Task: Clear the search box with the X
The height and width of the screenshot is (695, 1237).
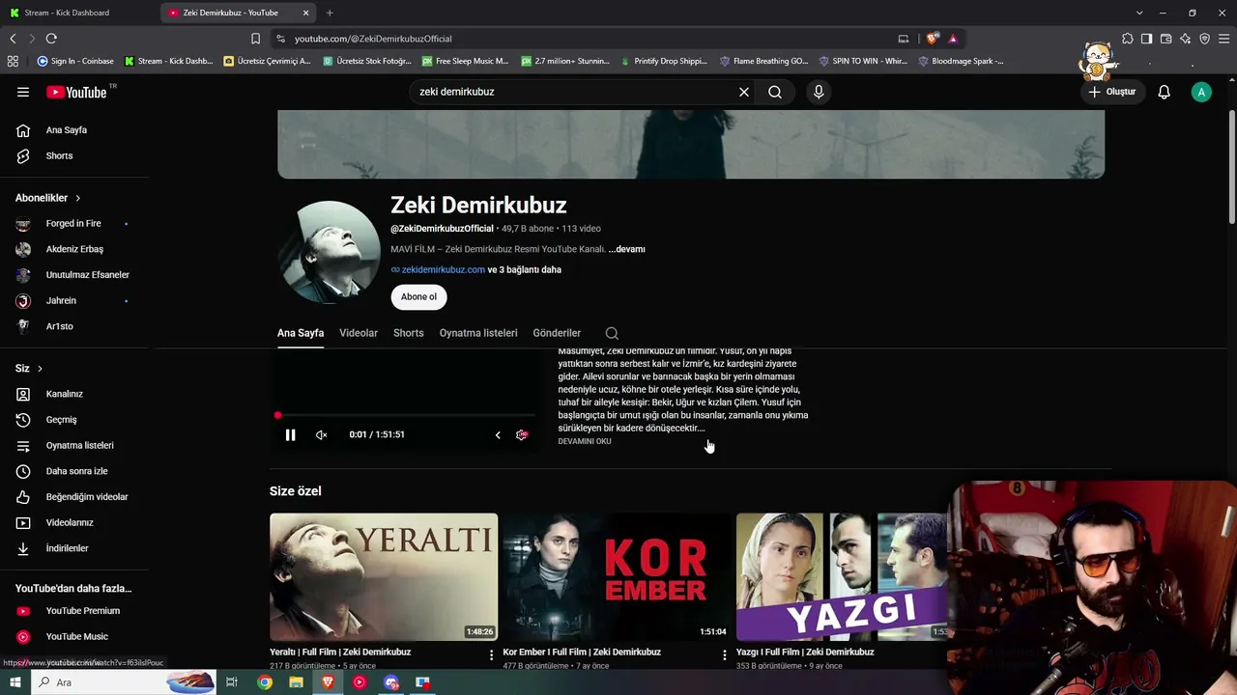Action: (x=744, y=92)
